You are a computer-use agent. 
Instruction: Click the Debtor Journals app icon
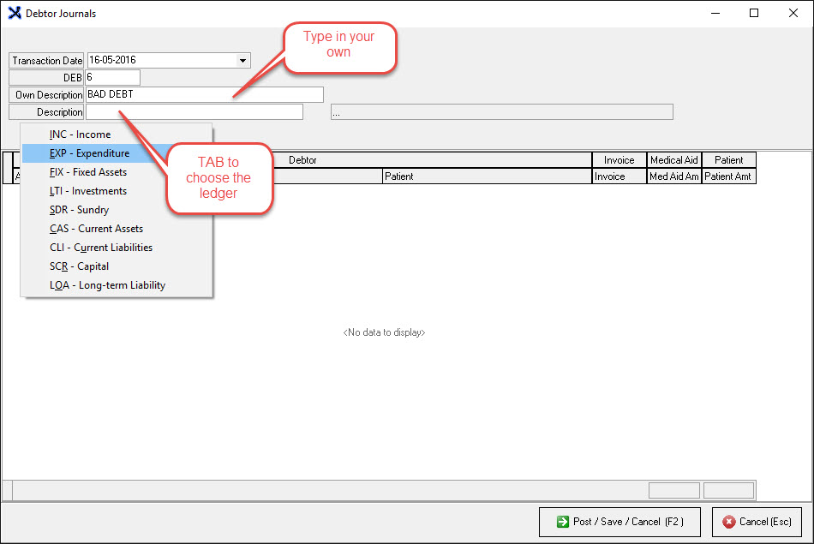14,13
